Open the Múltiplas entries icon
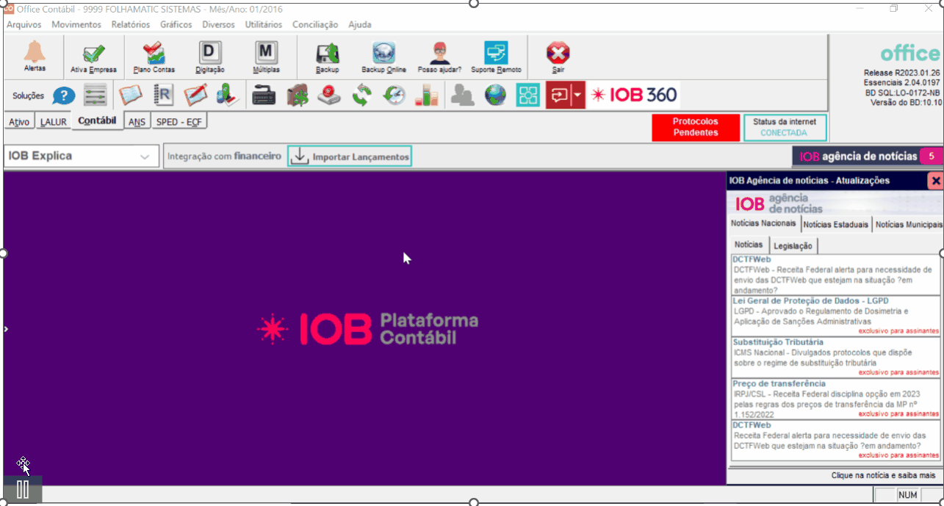Image resolution: width=944 pixels, height=506 pixels. (x=266, y=56)
